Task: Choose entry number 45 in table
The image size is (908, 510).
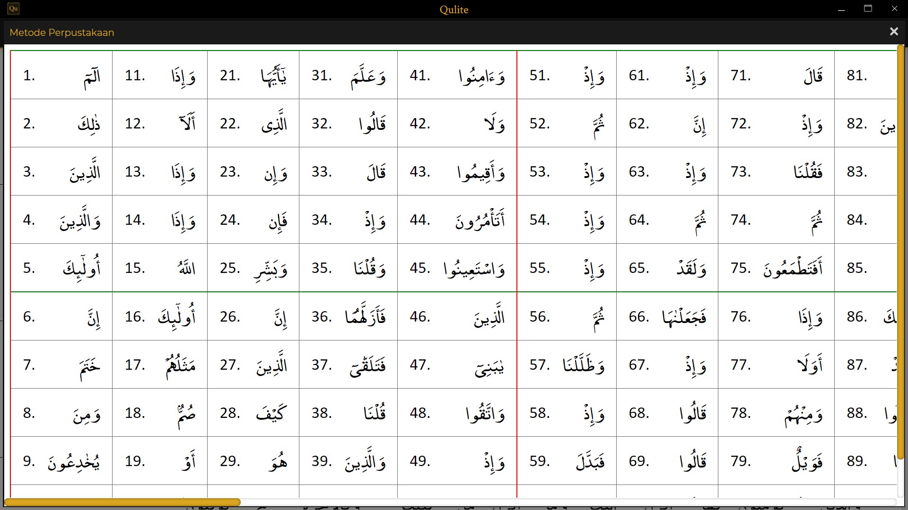Action: [457, 268]
